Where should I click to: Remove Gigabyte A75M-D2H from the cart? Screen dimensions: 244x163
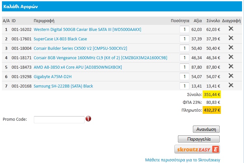click(x=231, y=76)
